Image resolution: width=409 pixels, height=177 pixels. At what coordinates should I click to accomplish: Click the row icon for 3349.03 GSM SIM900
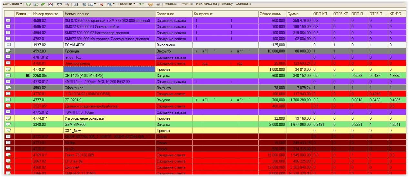[8, 124]
